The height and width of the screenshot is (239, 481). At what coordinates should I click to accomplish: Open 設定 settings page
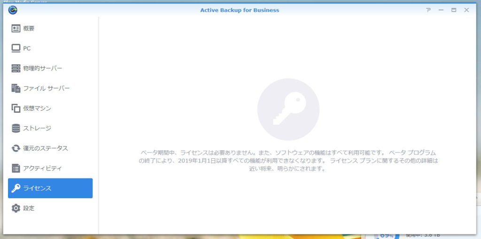pos(50,208)
